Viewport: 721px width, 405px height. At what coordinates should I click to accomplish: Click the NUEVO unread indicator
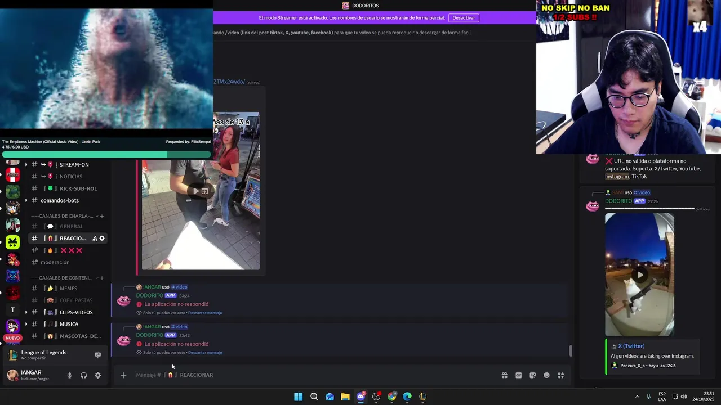coord(12,338)
